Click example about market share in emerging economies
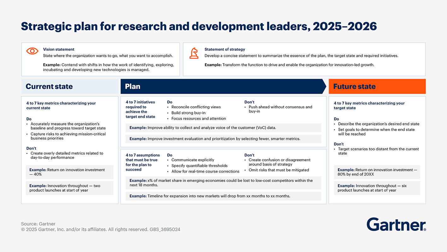Viewport: 447px width, 252px height. pos(223,183)
